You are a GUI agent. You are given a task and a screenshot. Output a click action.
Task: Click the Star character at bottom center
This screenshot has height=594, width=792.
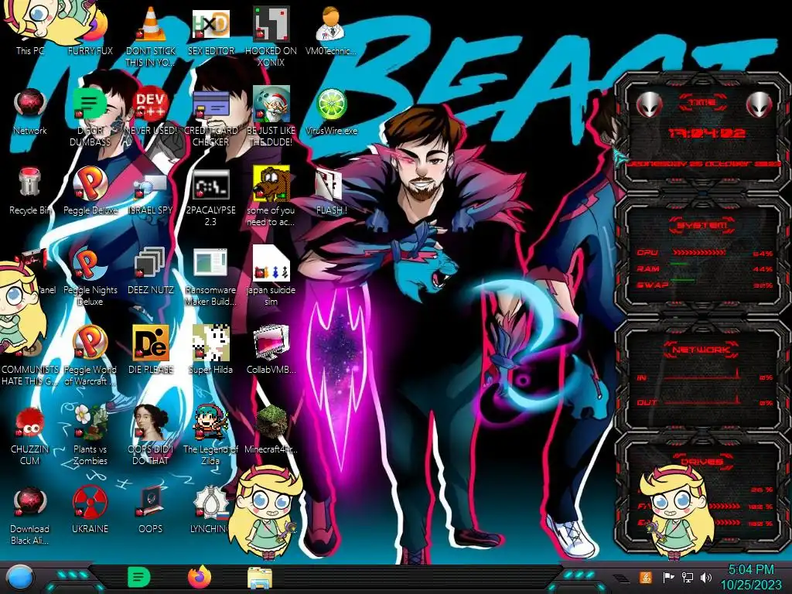coord(265,512)
